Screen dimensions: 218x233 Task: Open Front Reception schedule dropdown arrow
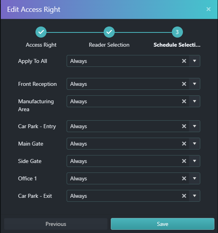click(x=194, y=84)
